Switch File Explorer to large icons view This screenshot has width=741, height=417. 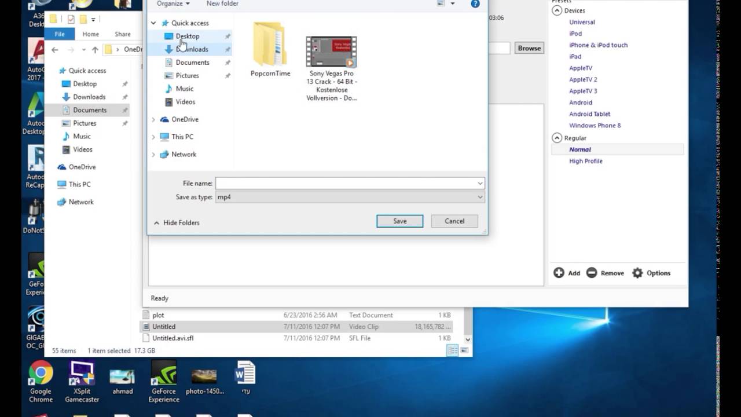click(464, 350)
